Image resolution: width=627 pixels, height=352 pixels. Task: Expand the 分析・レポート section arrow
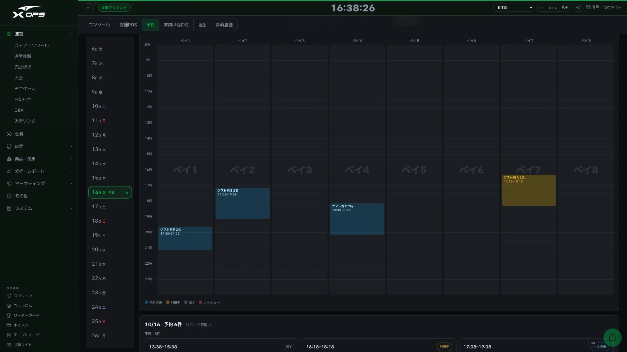point(71,171)
